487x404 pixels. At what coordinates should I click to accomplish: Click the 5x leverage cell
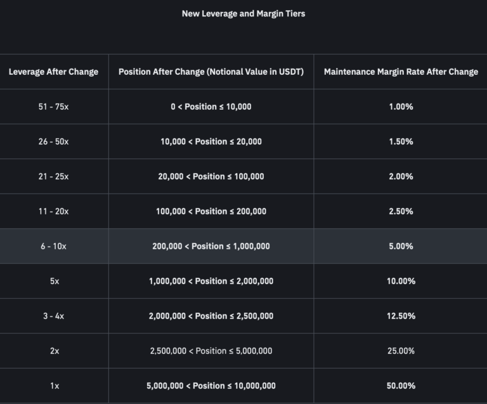[54, 281]
